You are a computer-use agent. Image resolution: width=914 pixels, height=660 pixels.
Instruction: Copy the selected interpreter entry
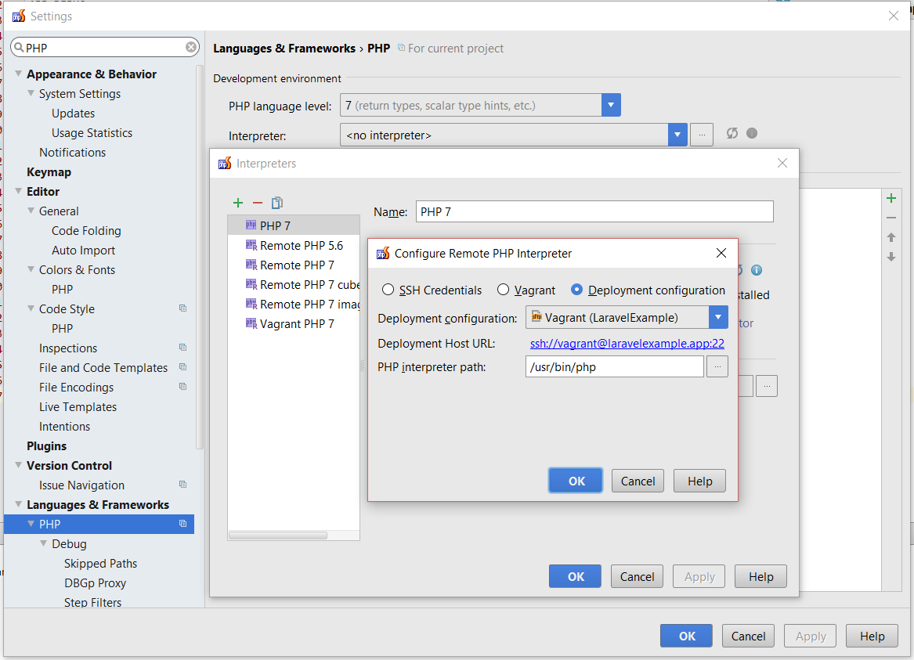pyautogui.click(x=277, y=203)
